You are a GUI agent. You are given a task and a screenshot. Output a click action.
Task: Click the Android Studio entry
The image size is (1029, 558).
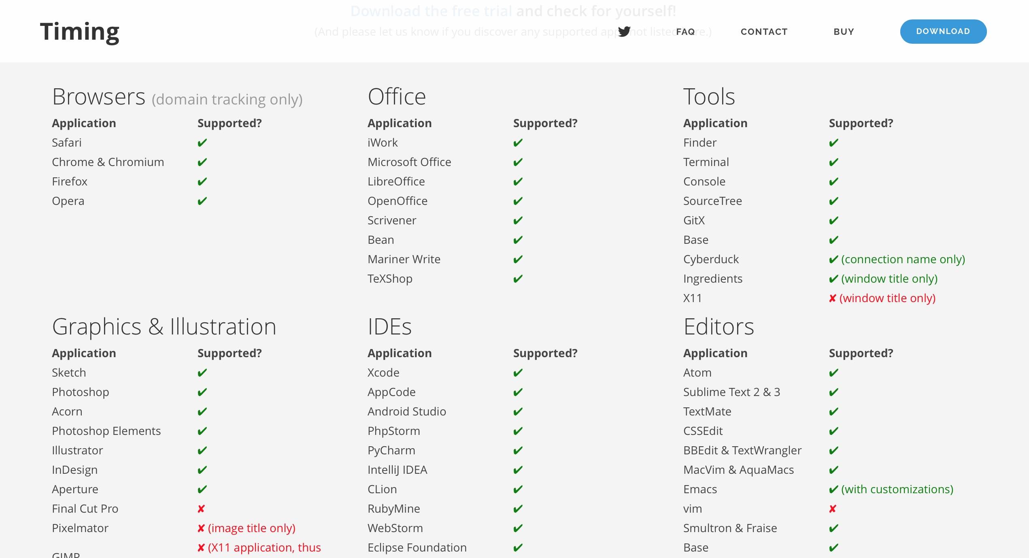(407, 411)
